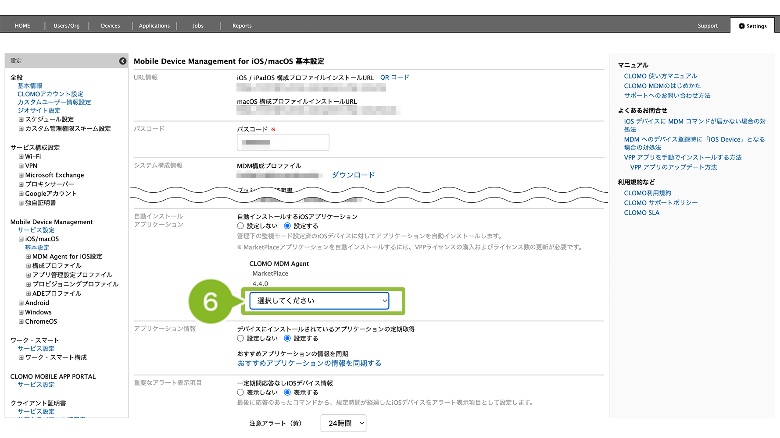Screen dimensions: 780x438
Task: Go to the Reports tab
Action: click(x=242, y=26)
